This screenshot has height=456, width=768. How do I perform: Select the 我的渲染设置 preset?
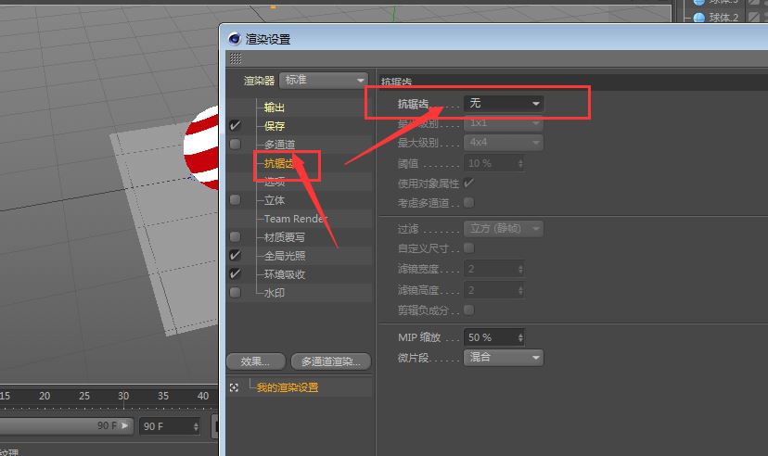[288, 387]
